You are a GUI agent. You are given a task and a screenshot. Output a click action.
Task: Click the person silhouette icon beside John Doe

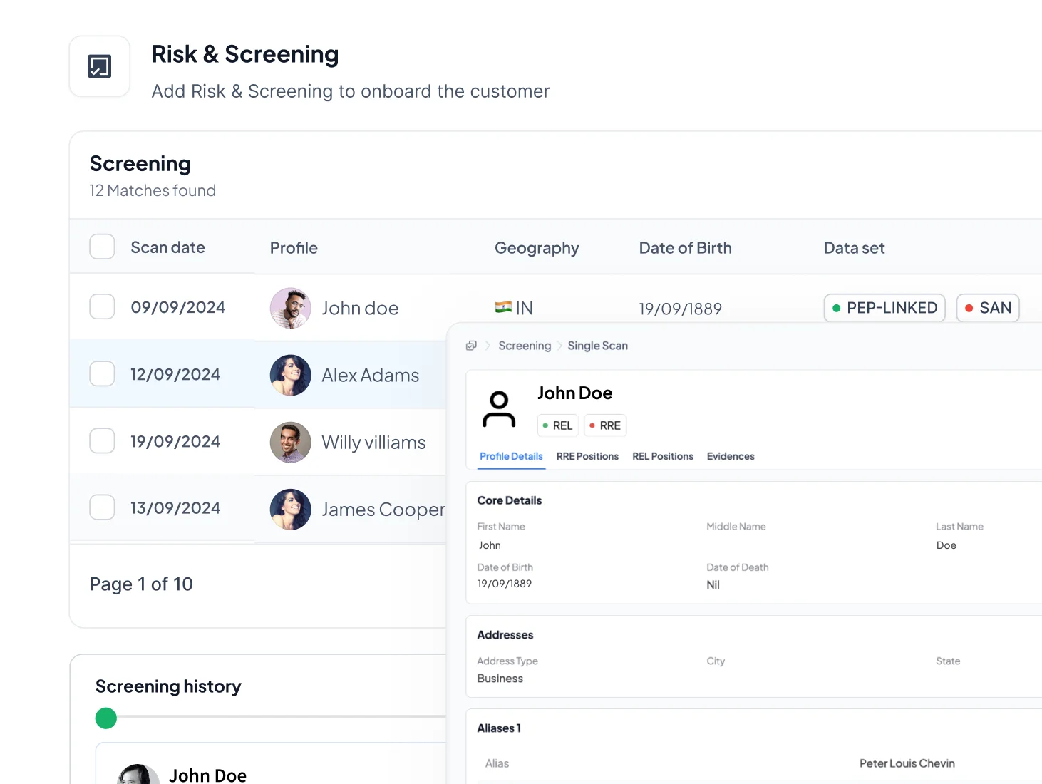(x=499, y=408)
